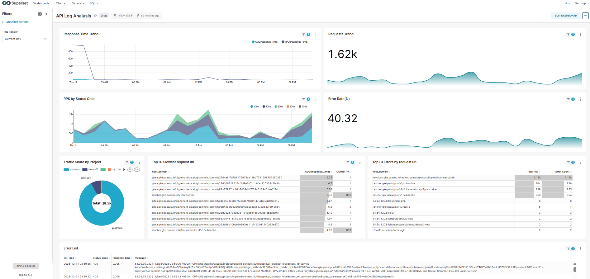This screenshot has width=590, height=279.
Task: Toggle MAX(response_time) legend series
Action: coord(295,42)
